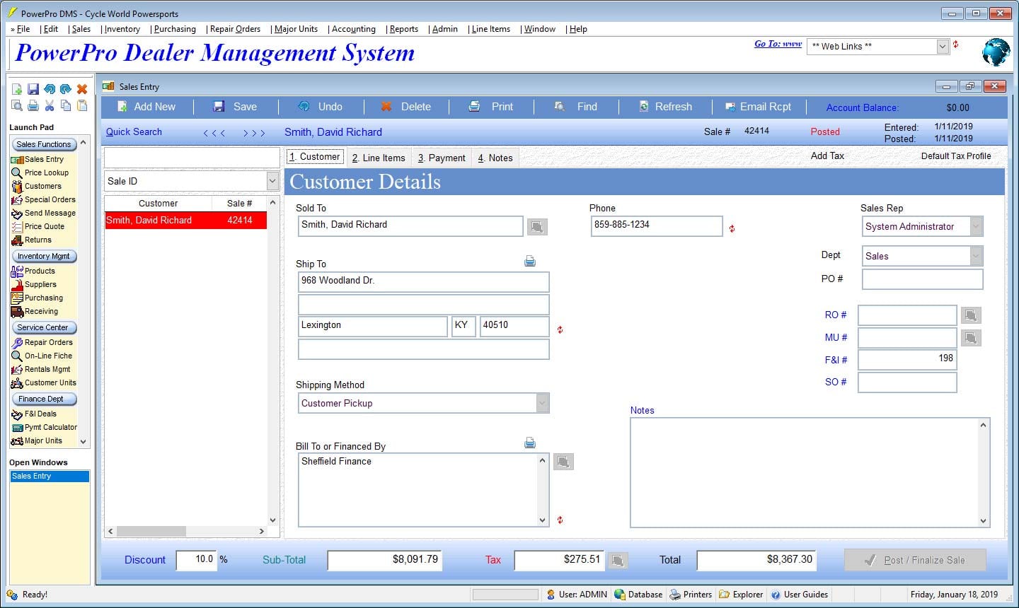Click into the Phone number field
This screenshot has width=1019, height=608.
656,226
